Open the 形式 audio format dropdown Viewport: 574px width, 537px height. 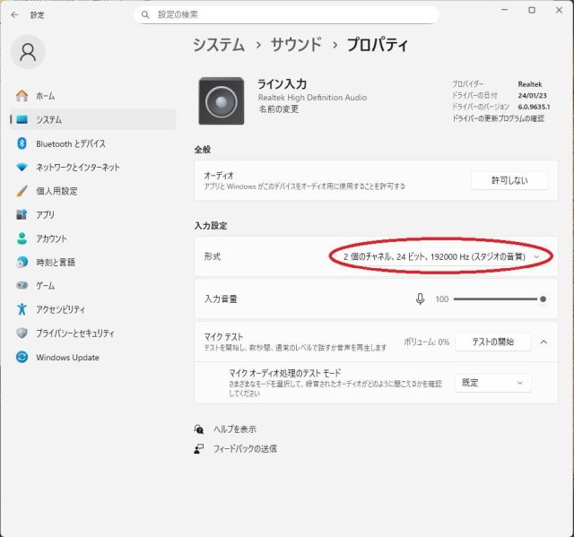[440, 256]
